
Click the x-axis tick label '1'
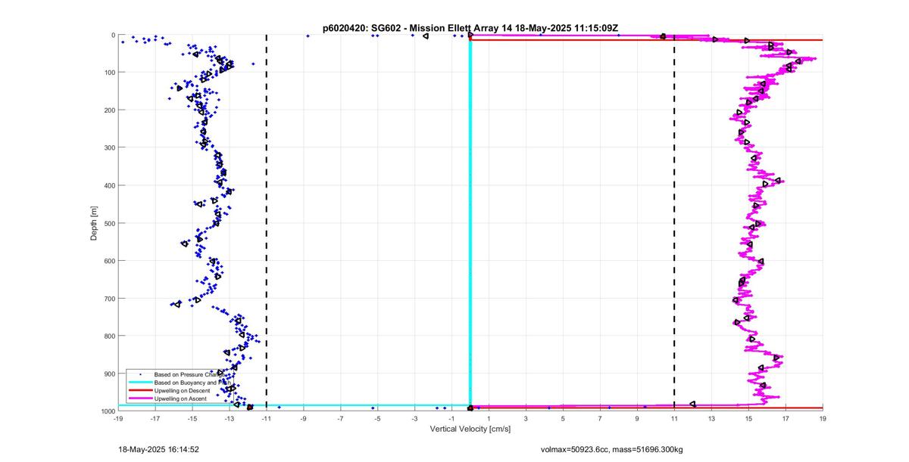point(489,417)
